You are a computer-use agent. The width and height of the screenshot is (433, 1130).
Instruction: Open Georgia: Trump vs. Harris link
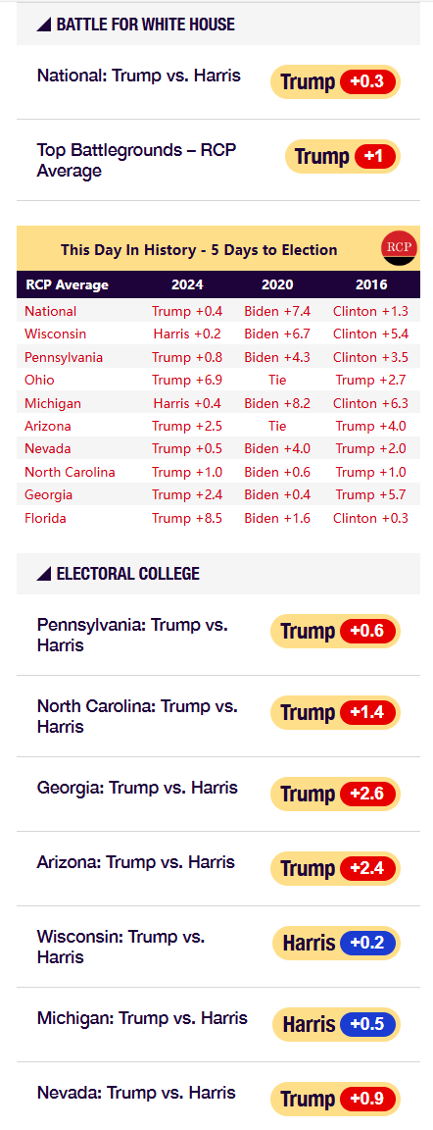coord(137,787)
